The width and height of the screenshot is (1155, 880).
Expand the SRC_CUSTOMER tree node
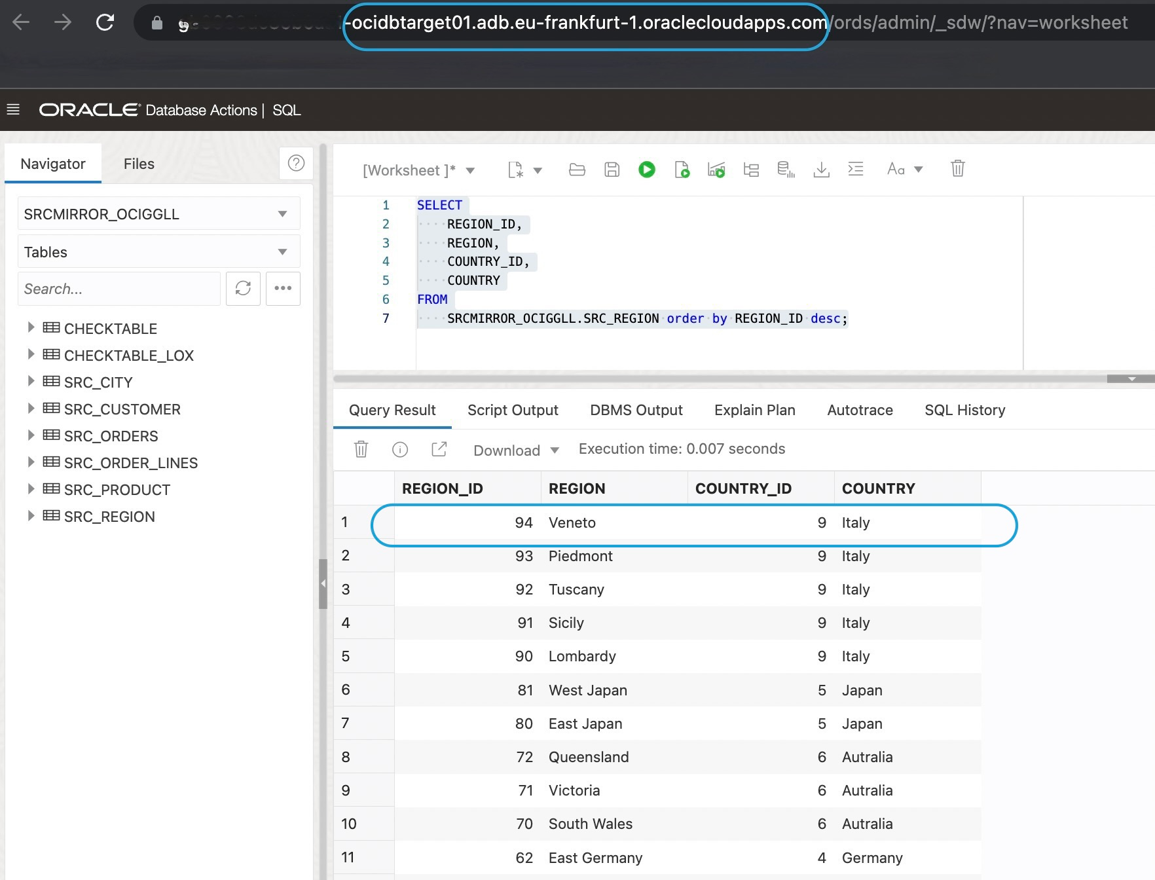30,408
